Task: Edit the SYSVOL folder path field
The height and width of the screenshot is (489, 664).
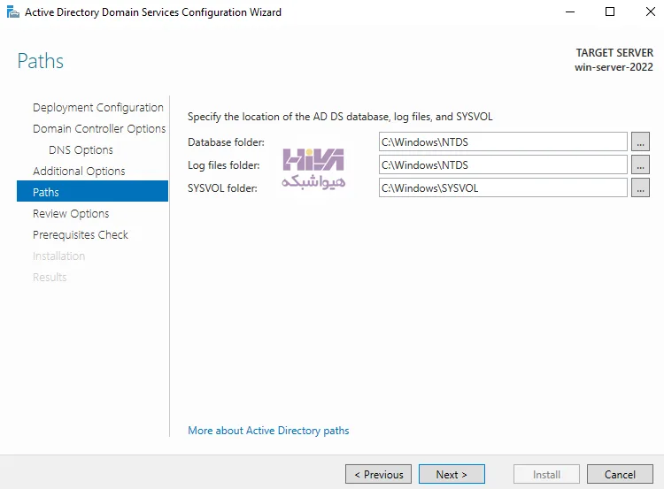Action: (x=503, y=187)
